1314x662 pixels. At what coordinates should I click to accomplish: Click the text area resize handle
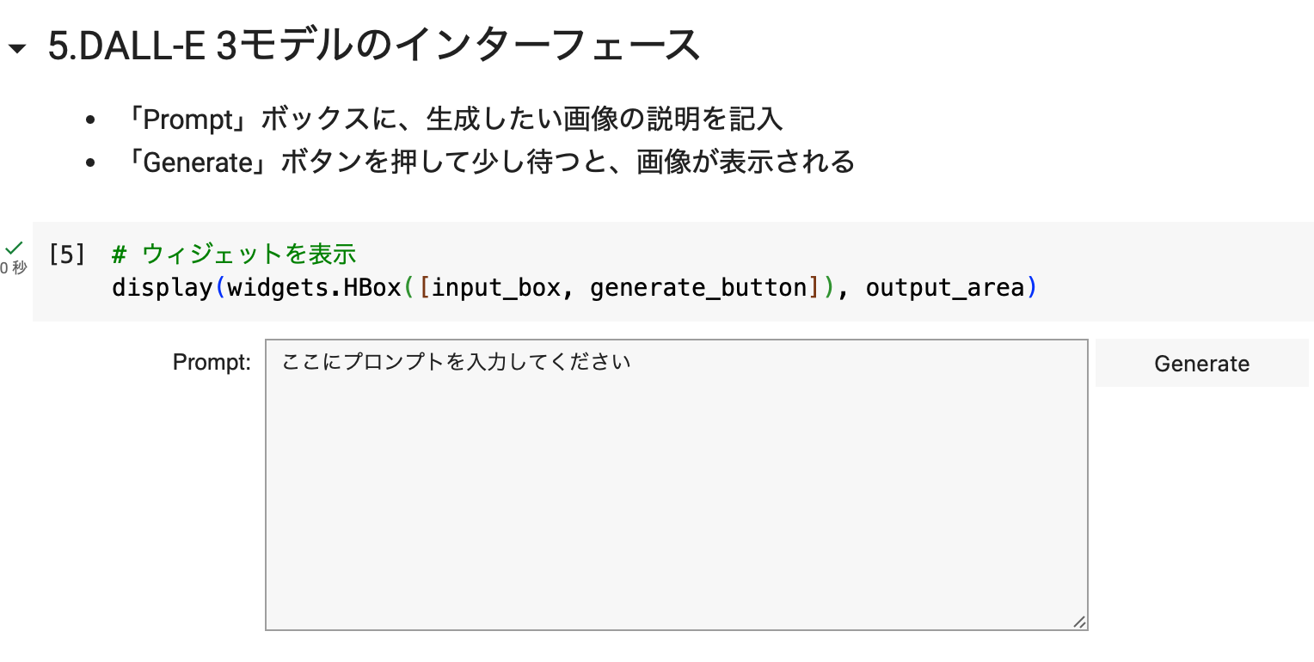point(1079,622)
